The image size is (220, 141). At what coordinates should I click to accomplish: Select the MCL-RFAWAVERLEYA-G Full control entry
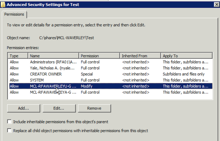[x=111, y=92]
